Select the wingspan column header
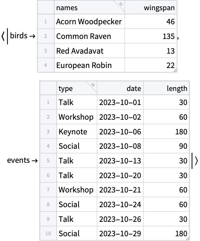This screenshot has height=241, width=200. (x=151, y=8)
